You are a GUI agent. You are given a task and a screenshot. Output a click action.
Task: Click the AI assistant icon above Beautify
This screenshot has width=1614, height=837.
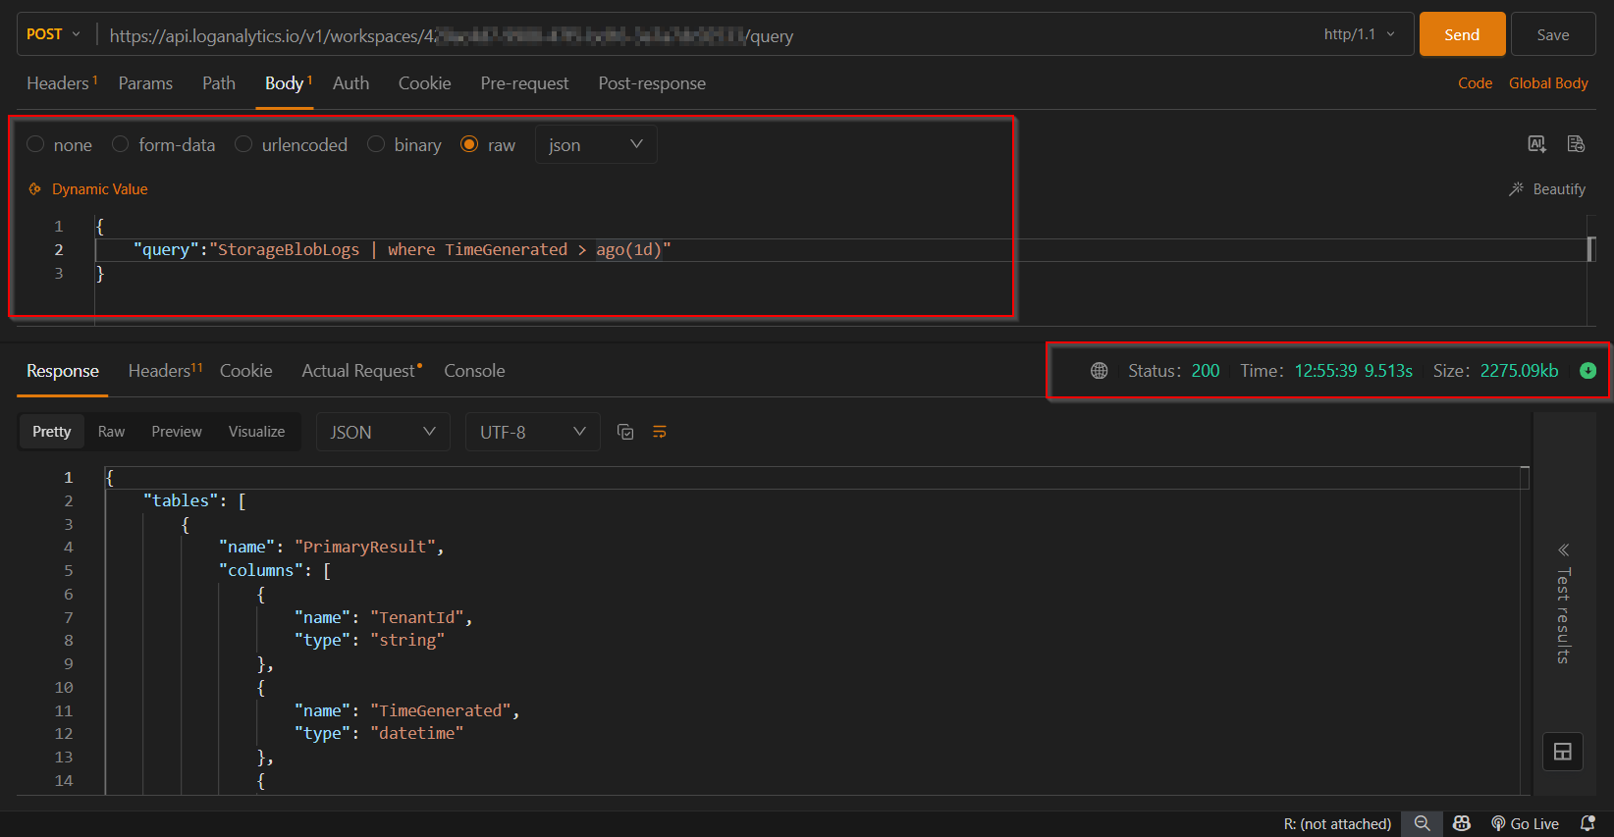[1536, 144]
